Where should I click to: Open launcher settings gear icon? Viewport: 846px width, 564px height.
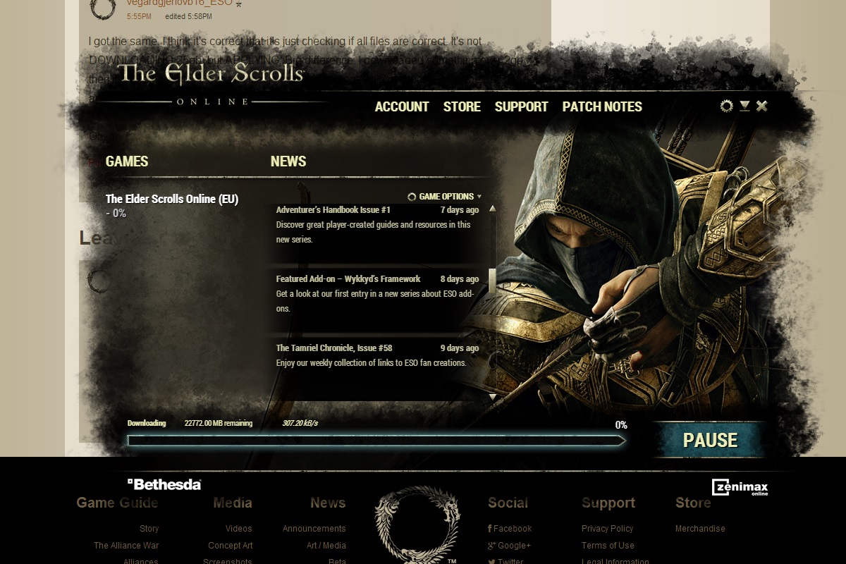point(726,106)
